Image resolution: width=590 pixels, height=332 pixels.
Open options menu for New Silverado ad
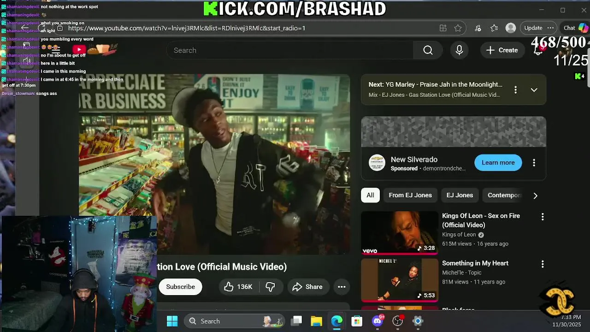534,163
